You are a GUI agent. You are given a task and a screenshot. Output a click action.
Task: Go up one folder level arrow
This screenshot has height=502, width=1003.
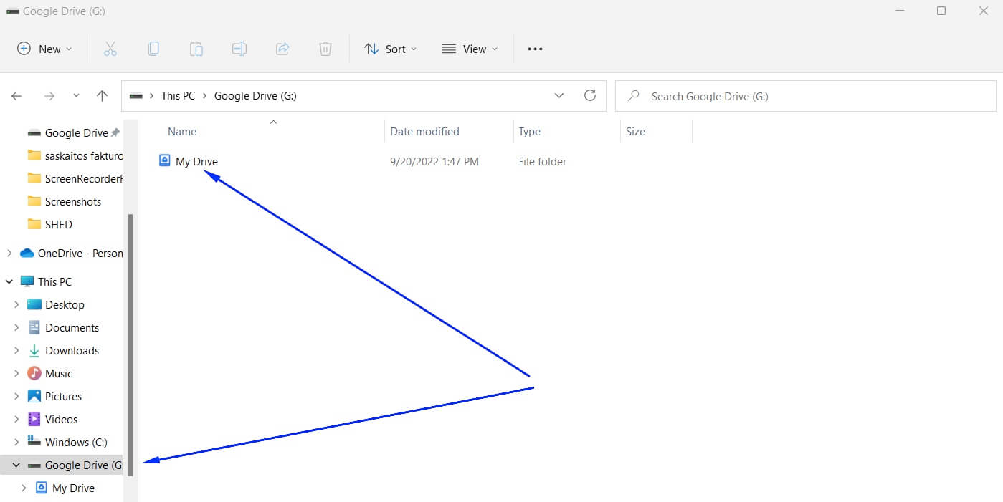pyautogui.click(x=102, y=96)
